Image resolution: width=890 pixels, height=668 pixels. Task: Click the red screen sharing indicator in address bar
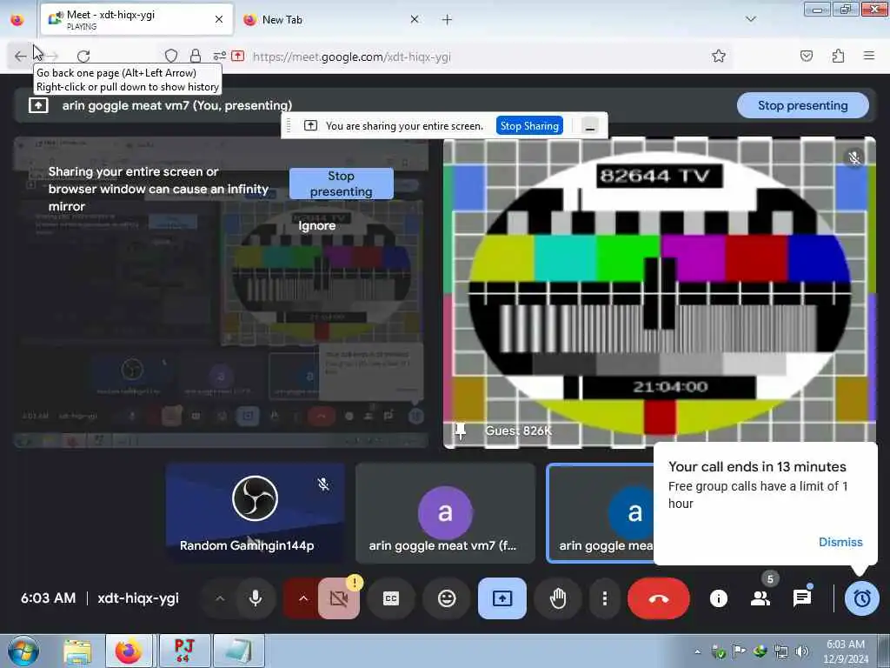(x=238, y=57)
